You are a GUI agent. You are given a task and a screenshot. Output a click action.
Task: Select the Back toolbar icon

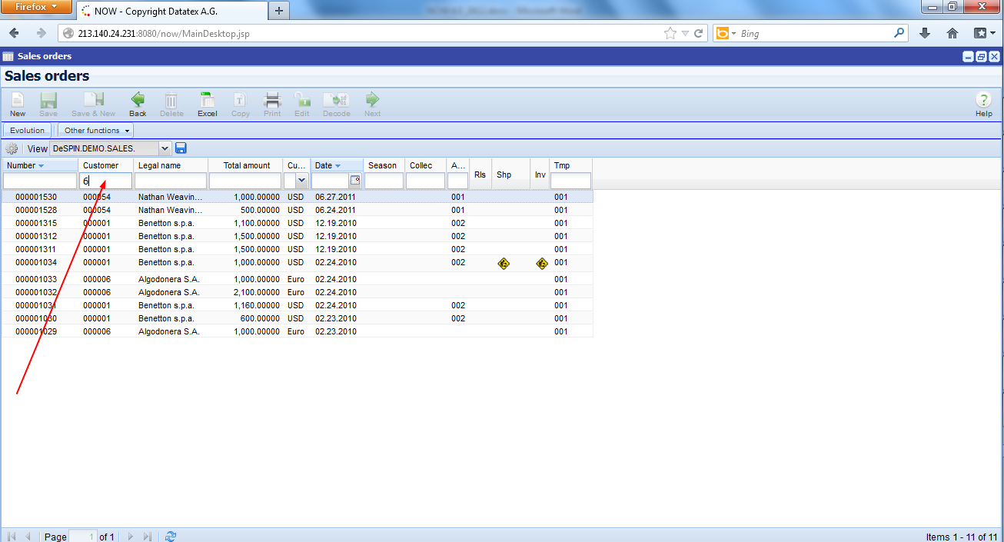pos(138,105)
